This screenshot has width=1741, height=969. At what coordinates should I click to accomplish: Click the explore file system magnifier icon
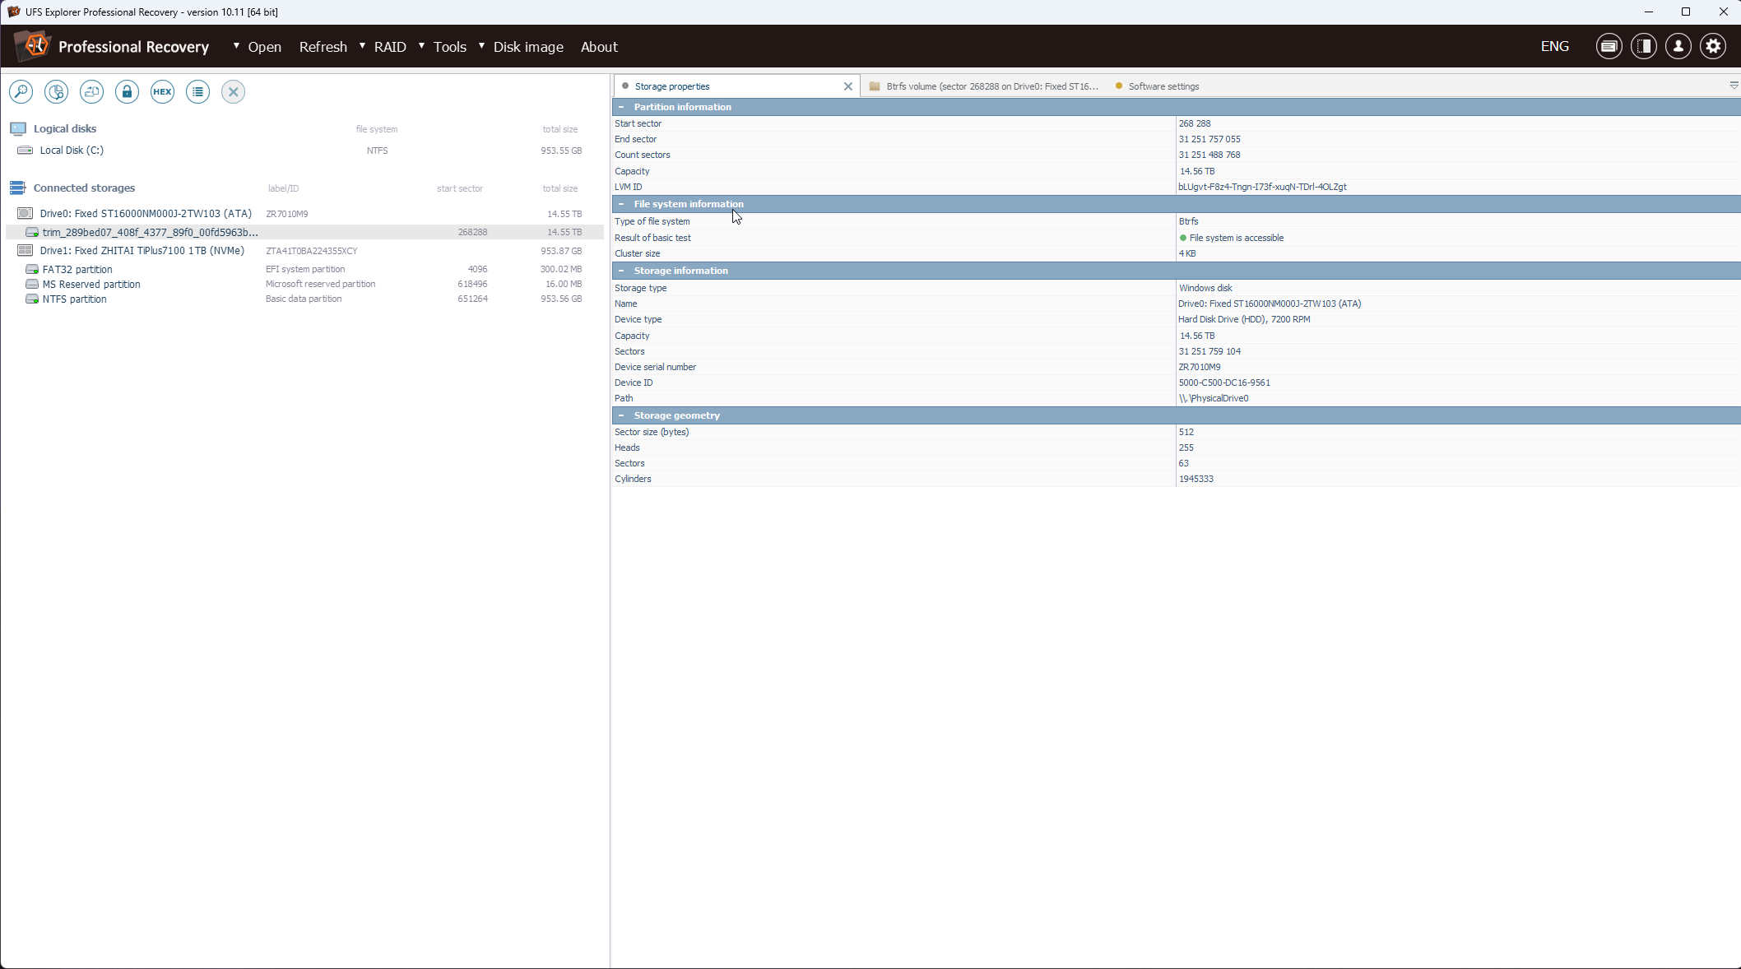pyautogui.click(x=21, y=92)
